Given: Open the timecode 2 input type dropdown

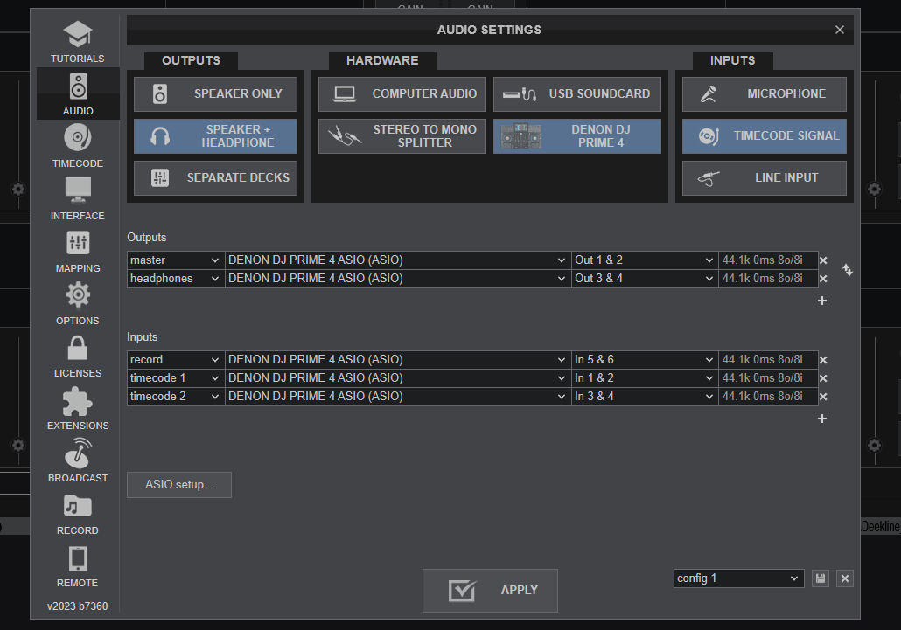Looking at the screenshot, I should click(176, 397).
